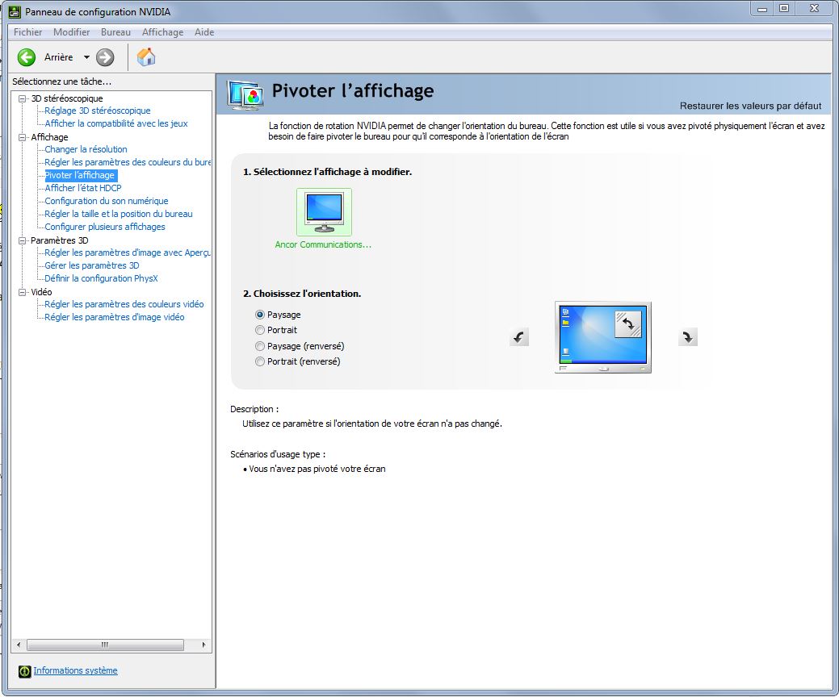Click the rotate counterclockwise arrow button

point(519,337)
